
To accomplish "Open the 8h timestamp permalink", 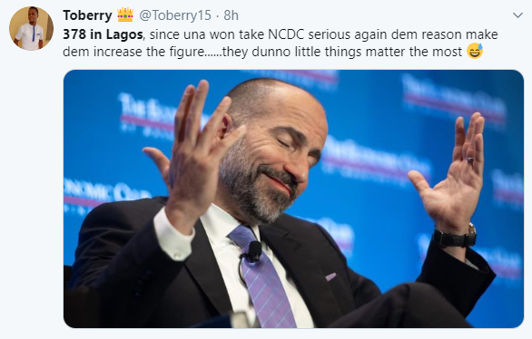I will coord(231,15).
